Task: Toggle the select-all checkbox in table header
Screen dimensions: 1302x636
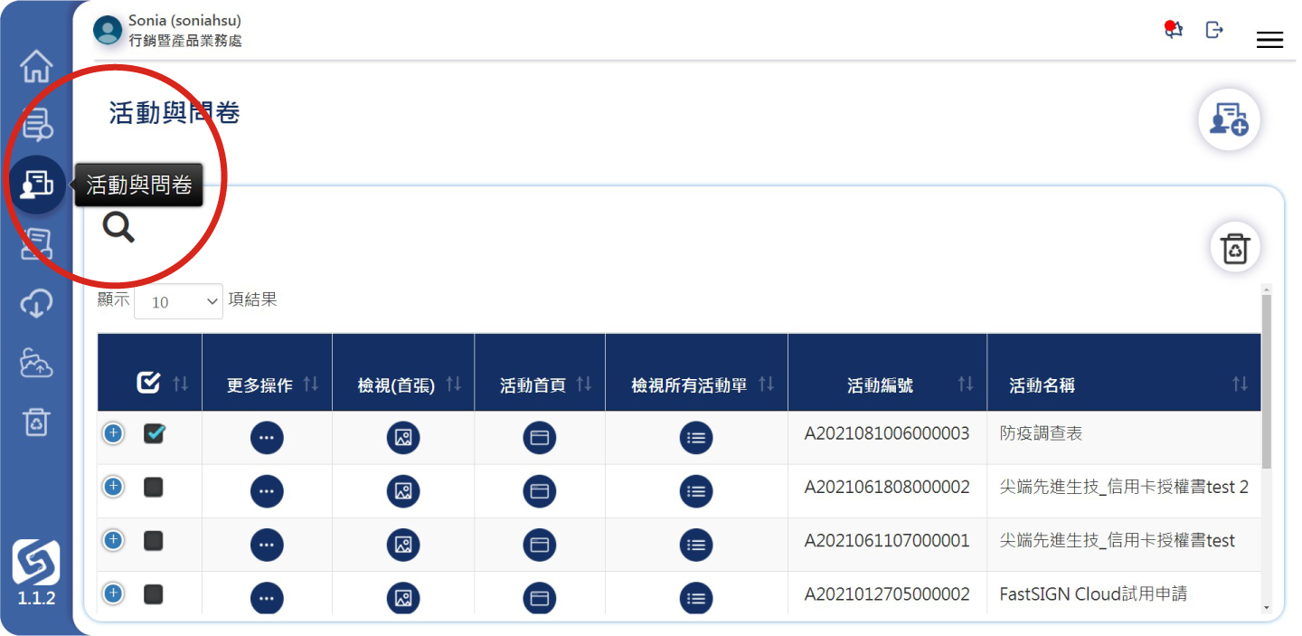Action: 148,384
